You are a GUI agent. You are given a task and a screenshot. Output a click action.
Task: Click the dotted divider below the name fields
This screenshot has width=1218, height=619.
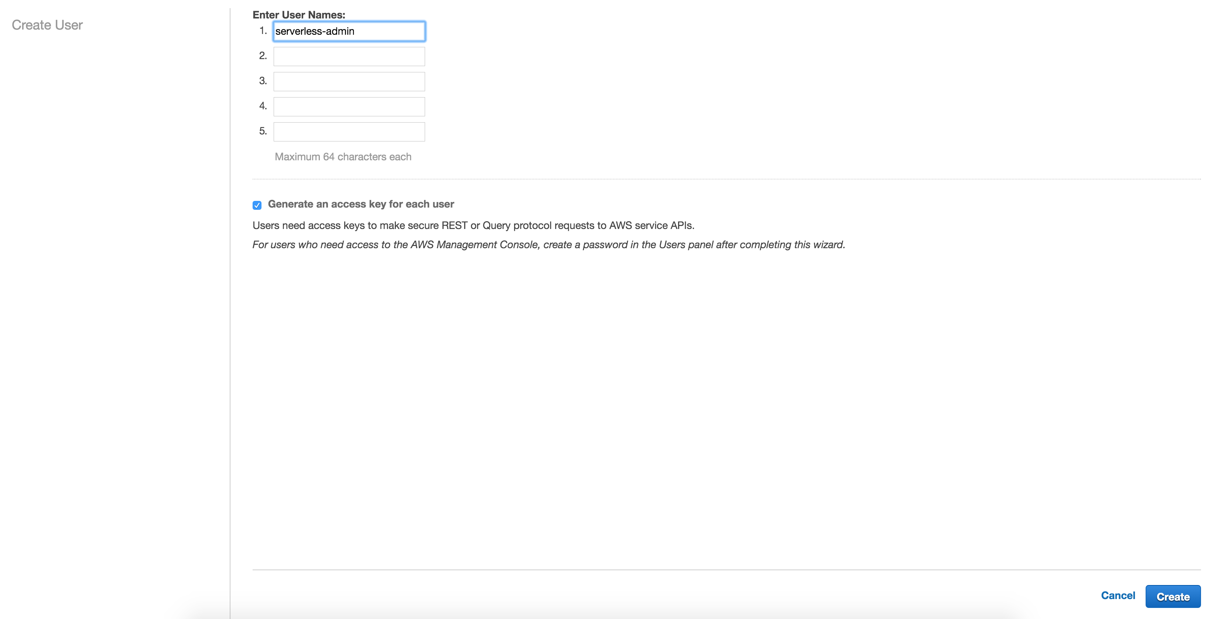point(726,179)
